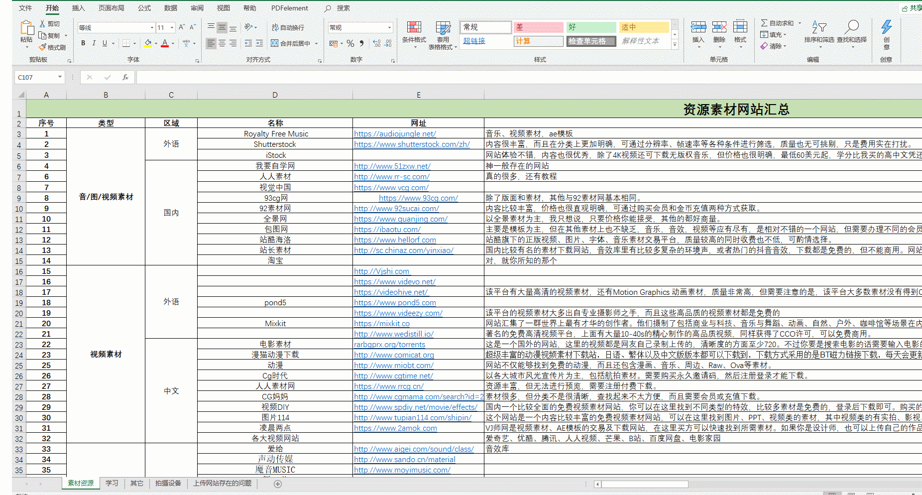Image resolution: width=922 pixels, height=495 pixels.
Task: Open the www.pond5.com hyperlink
Action: [x=395, y=302]
